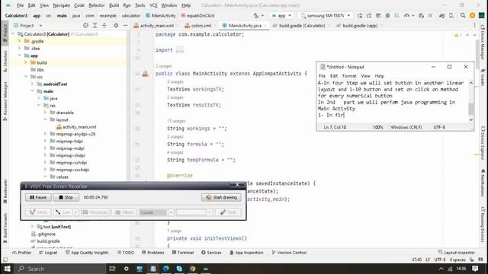This screenshot has height=274, width=488.
Task: Select activity_main.xml in project tree
Action: [x=76, y=127]
